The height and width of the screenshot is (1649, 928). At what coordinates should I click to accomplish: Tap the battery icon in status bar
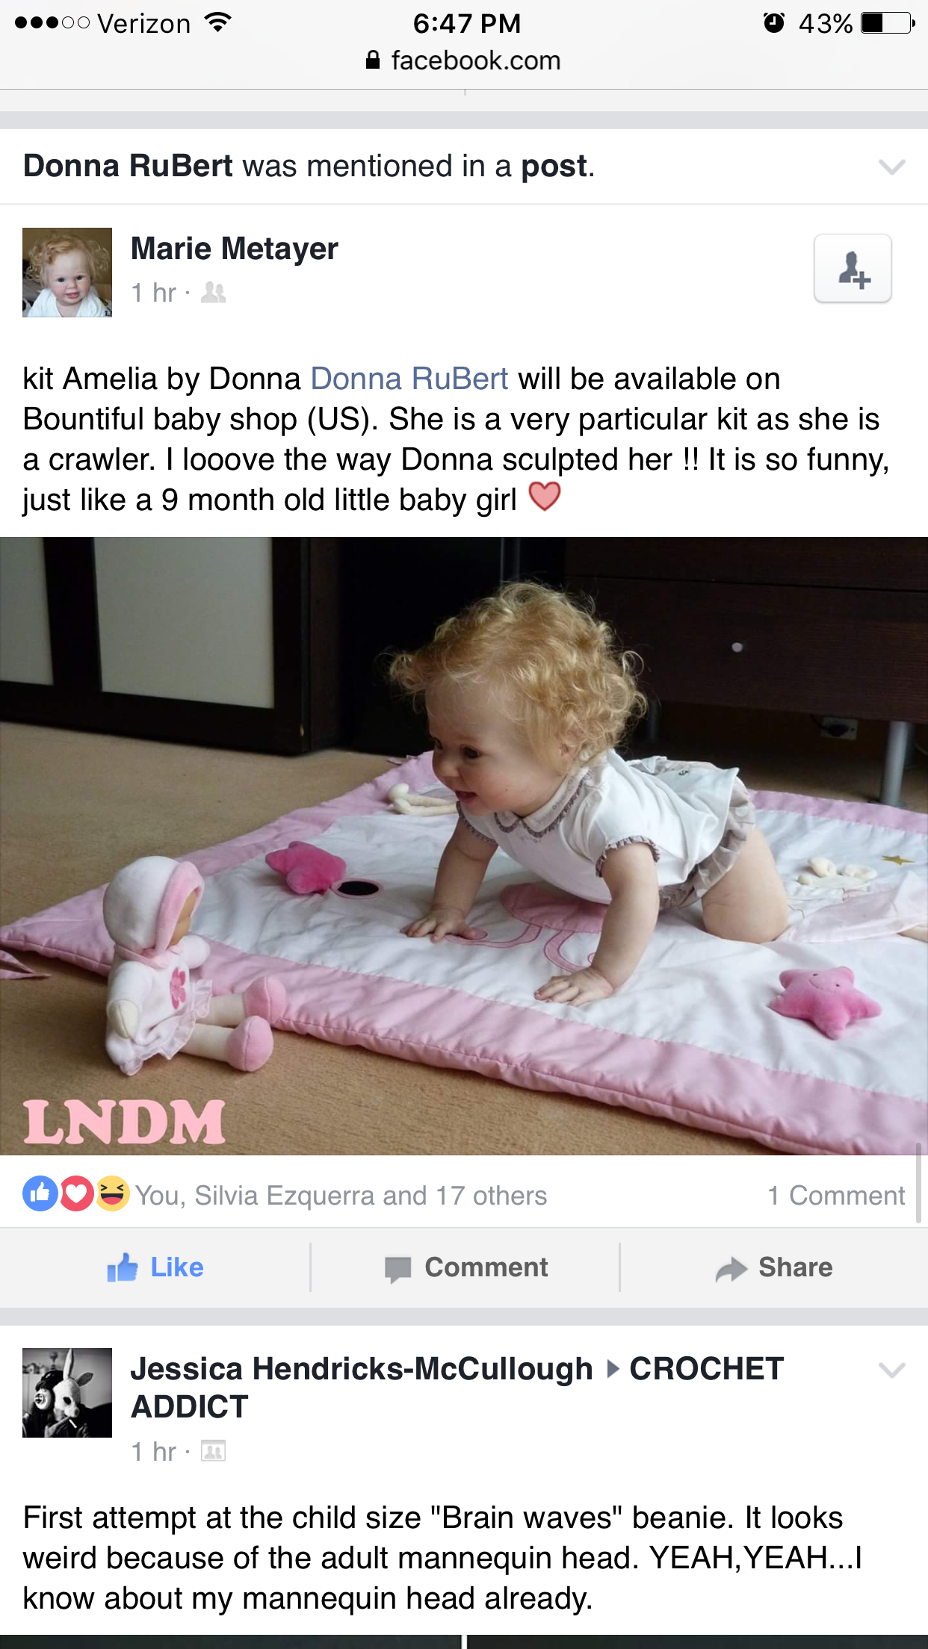point(888,23)
